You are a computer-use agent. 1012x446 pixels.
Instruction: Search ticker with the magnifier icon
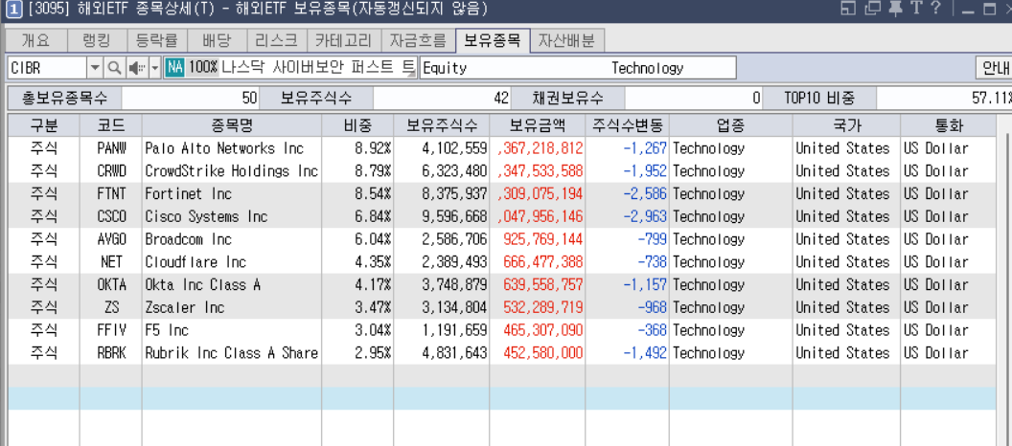114,68
